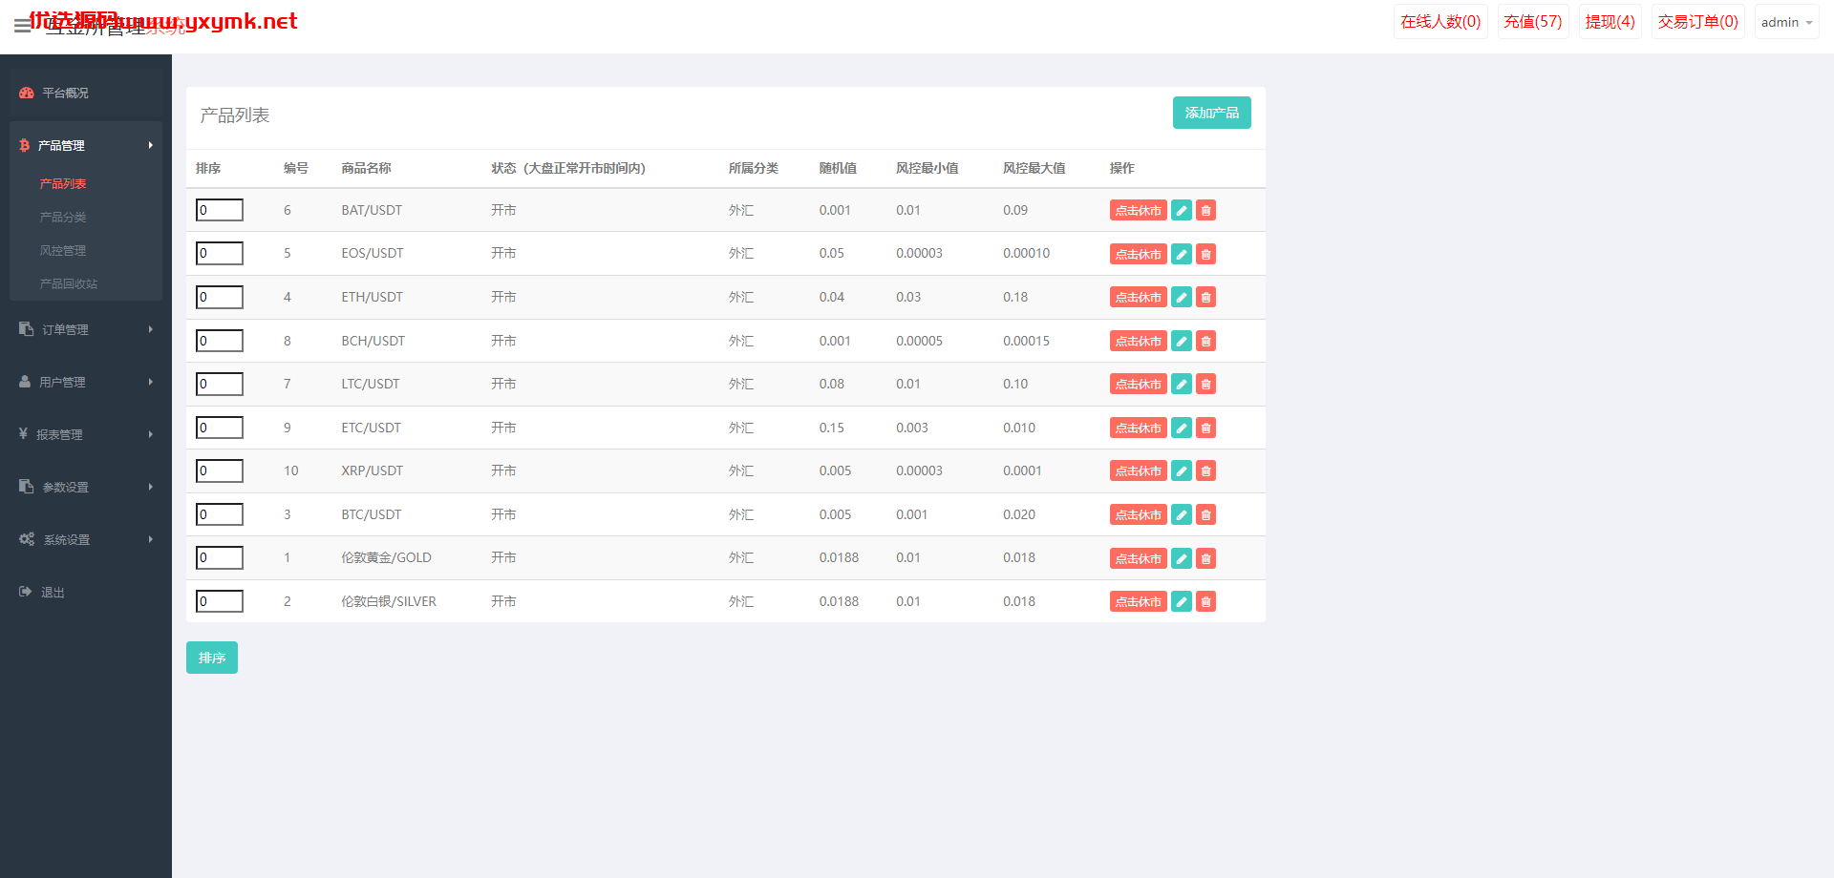Delete the ETH/USDT row via trash icon
1834x878 pixels.
point(1206,297)
